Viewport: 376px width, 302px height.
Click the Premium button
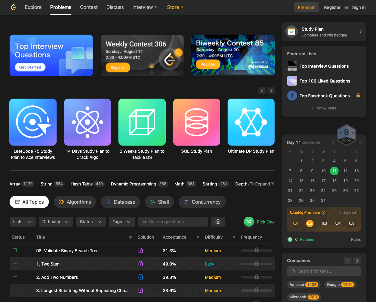click(306, 7)
